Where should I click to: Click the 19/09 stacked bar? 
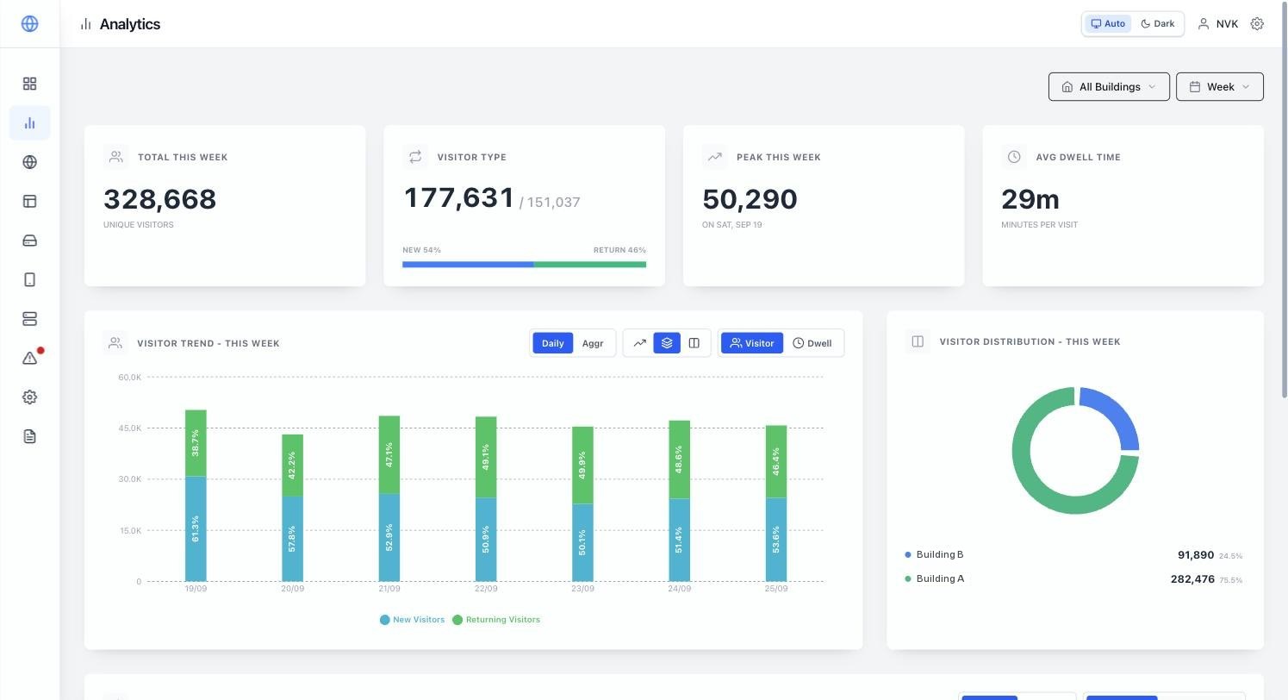pos(196,496)
